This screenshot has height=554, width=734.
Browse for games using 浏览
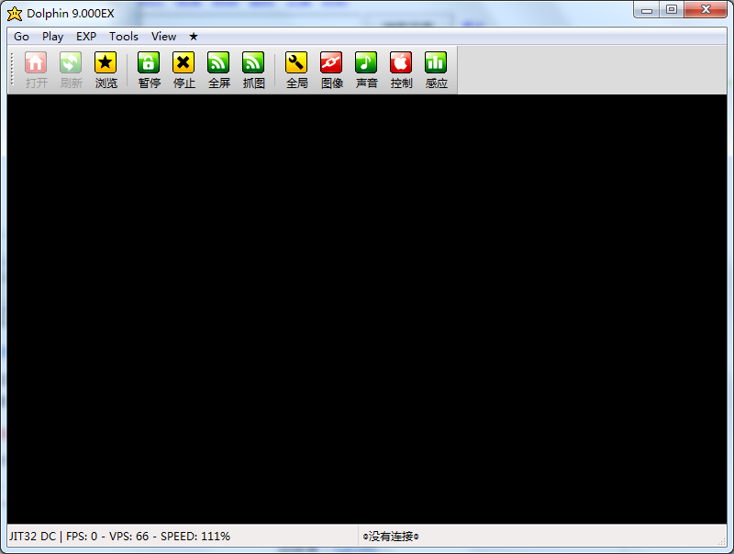click(106, 68)
